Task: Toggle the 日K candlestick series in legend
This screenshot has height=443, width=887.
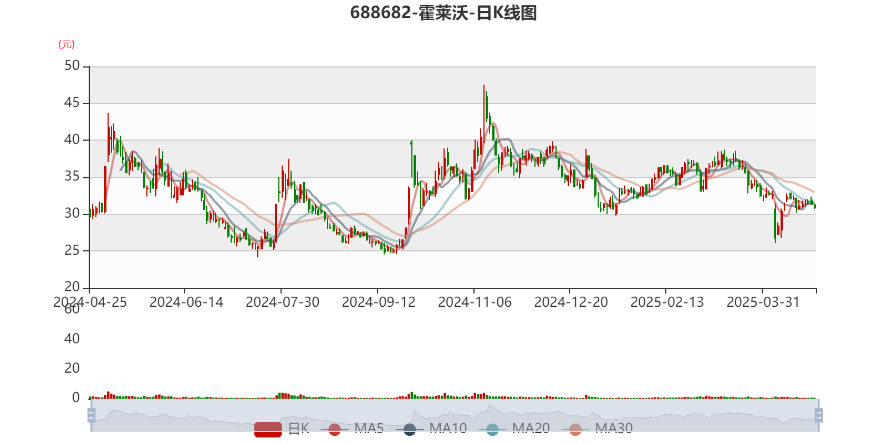Action: 281,429
